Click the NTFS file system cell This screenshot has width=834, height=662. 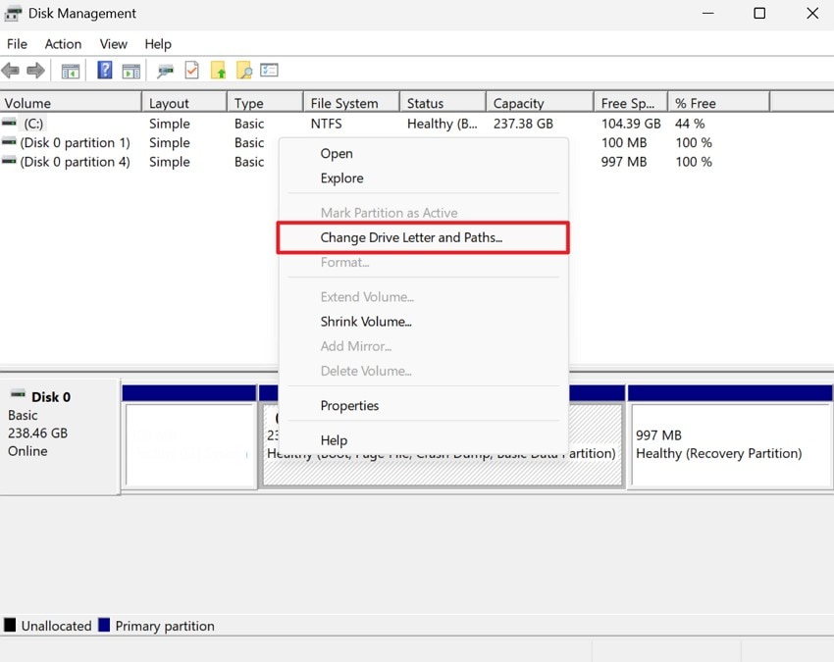326,124
